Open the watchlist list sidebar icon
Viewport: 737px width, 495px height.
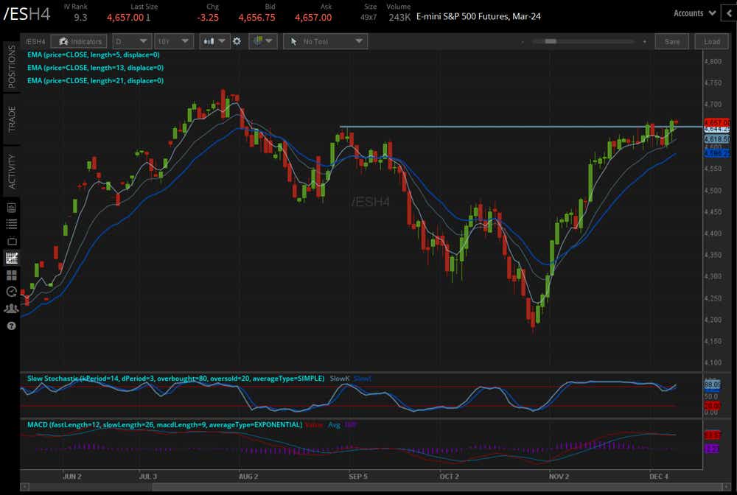tap(12, 225)
